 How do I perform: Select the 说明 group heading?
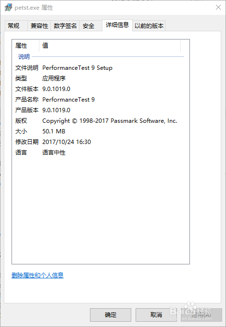[24, 56]
